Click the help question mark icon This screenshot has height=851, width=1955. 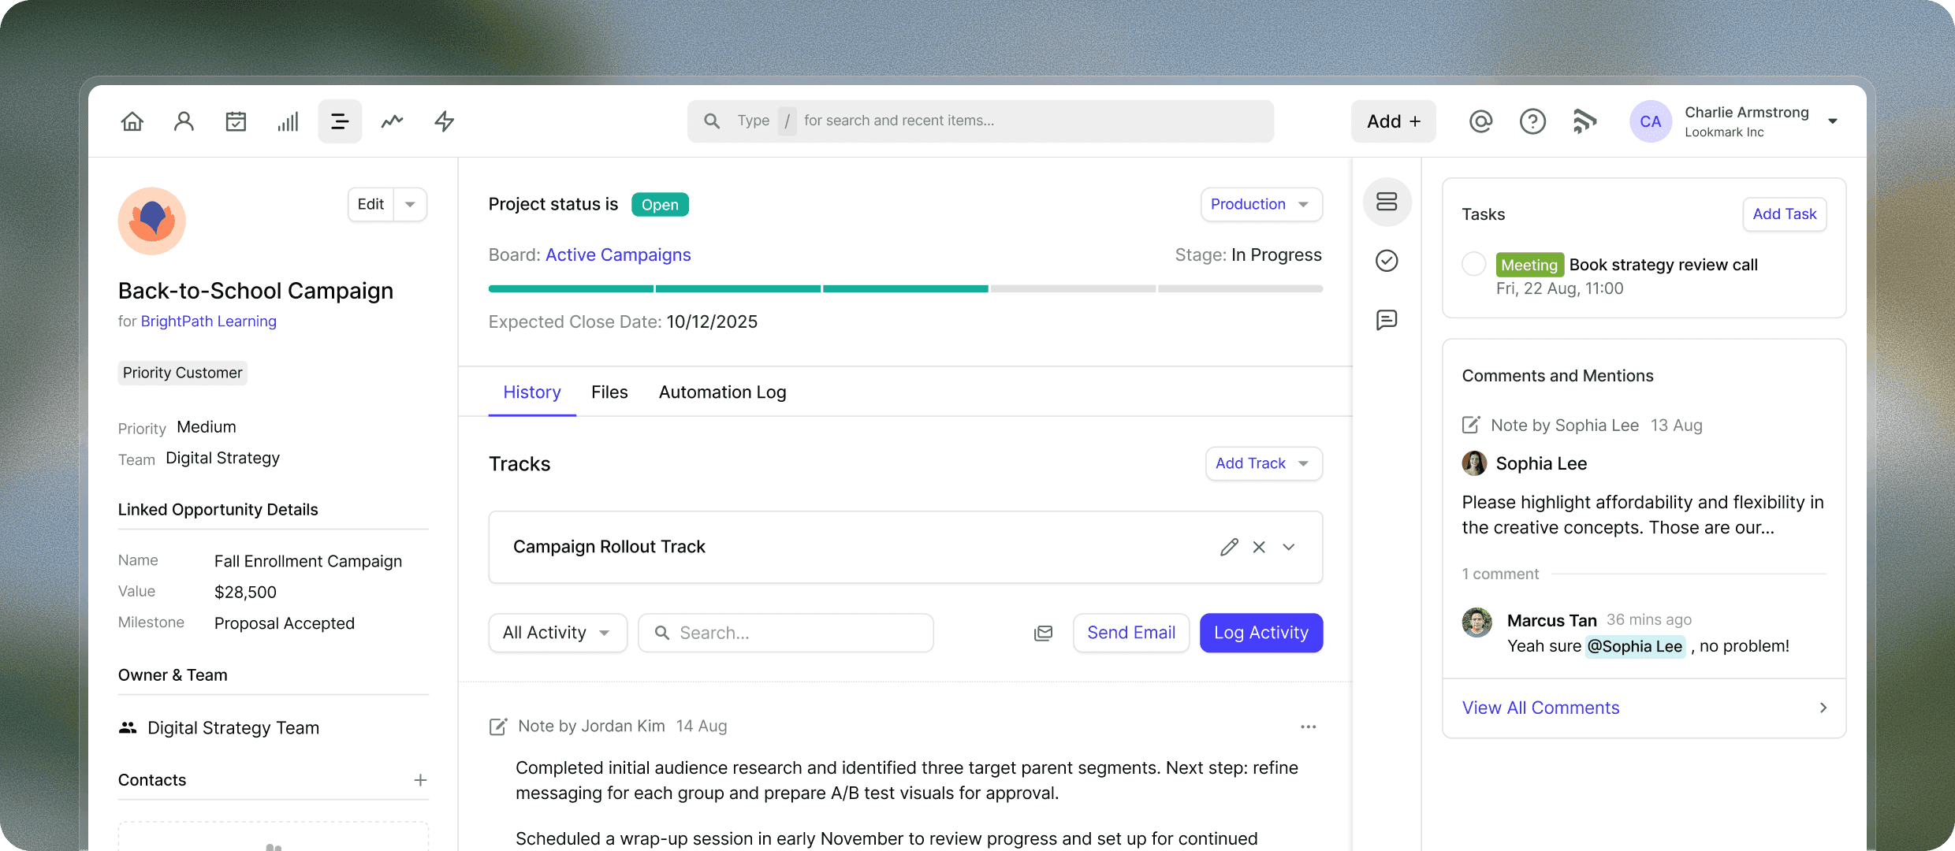(1532, 121)
